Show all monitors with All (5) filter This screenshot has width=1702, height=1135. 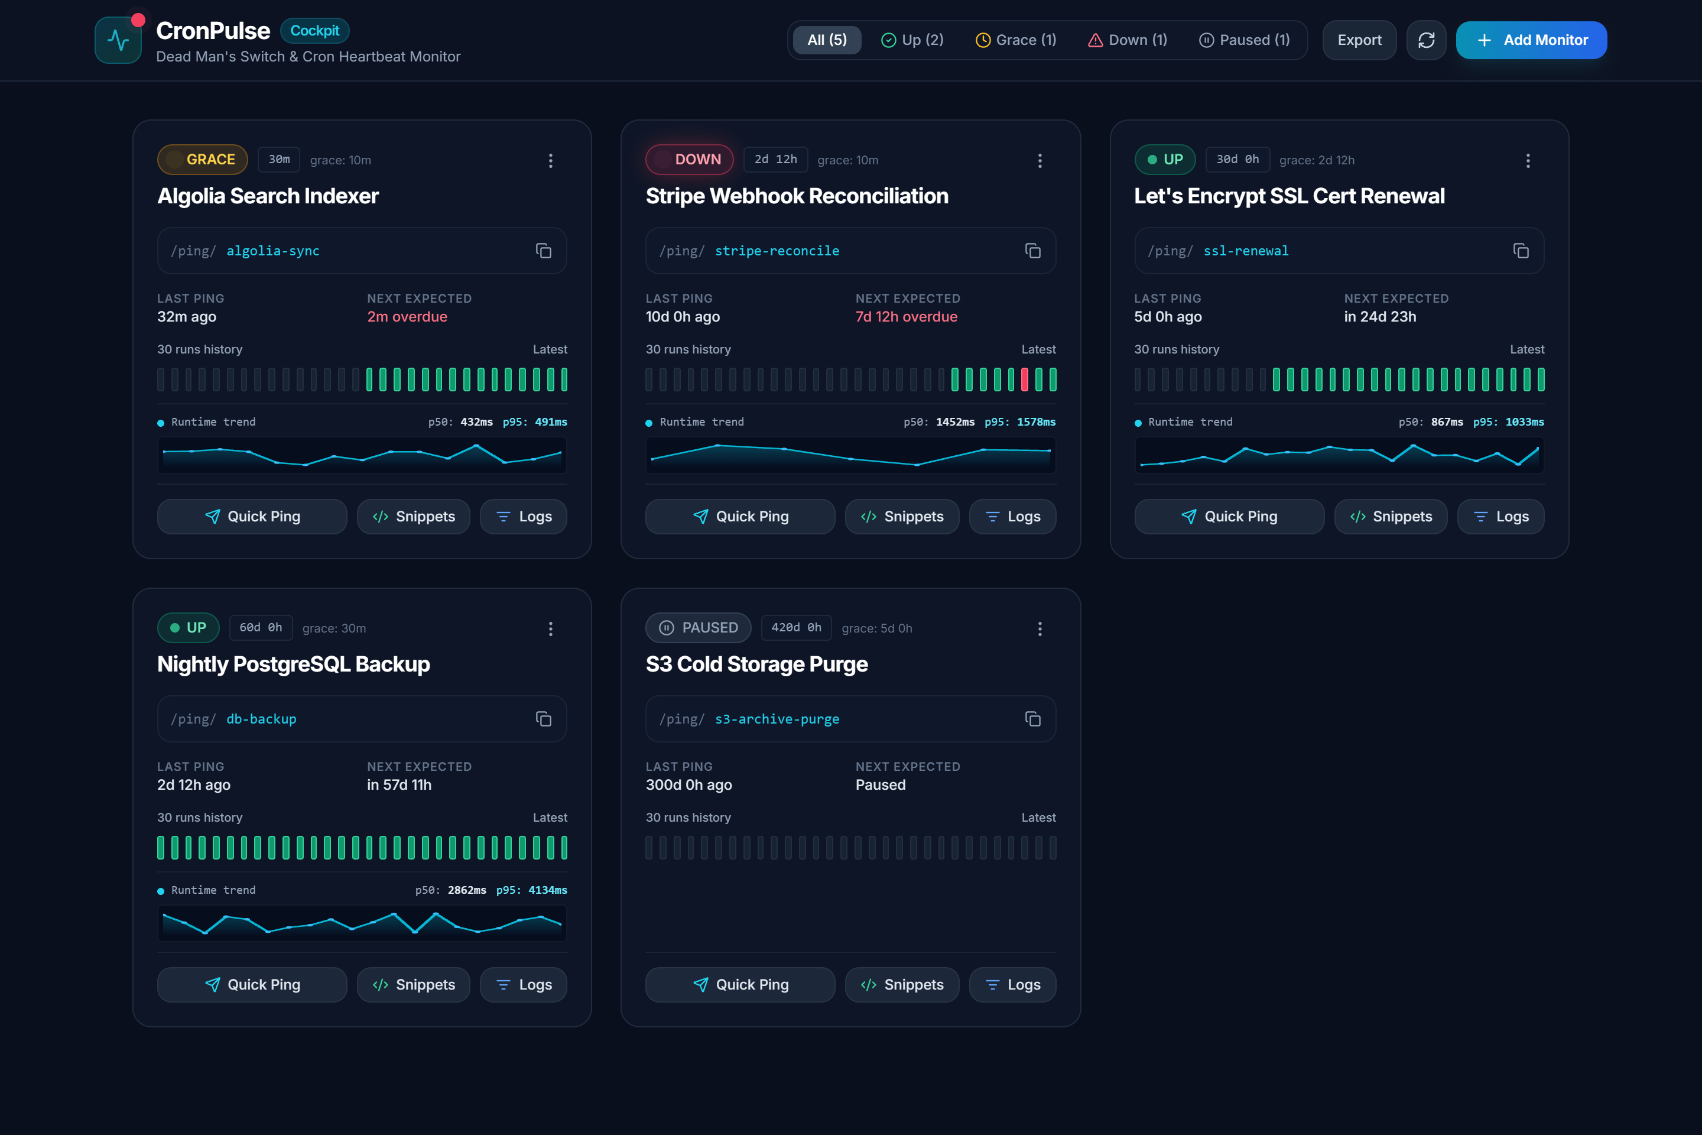click(827, 40)
